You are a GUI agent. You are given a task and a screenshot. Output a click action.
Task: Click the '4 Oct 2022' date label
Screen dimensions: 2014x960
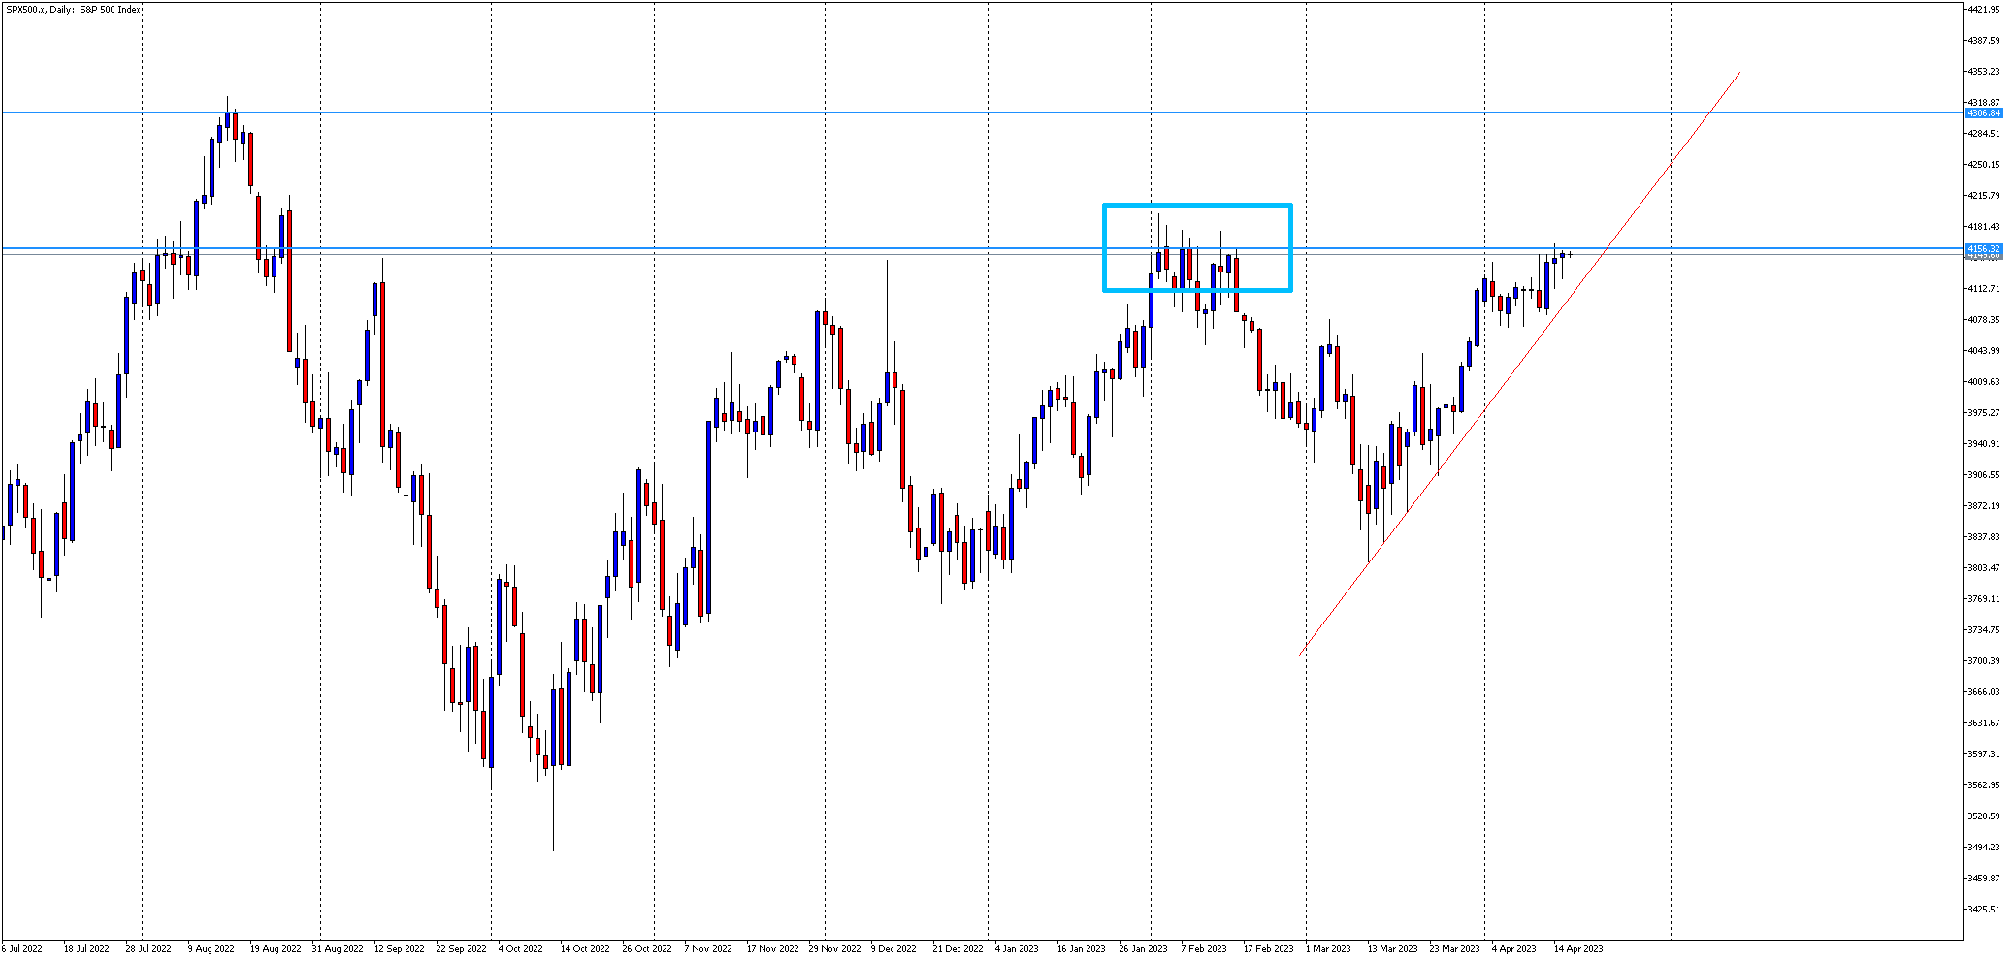tap(520, 949)
